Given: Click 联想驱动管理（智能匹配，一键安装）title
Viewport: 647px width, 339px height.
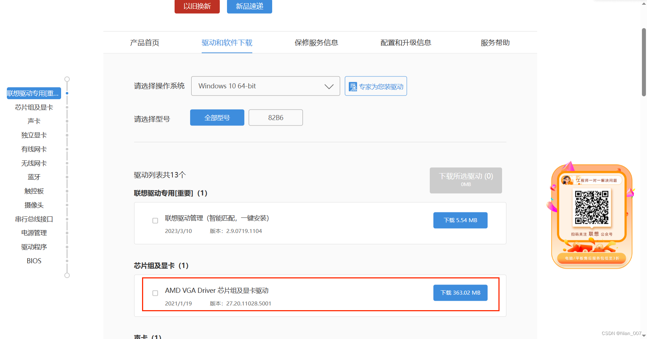Looking at the screenshot, I should tap(217, 218).
